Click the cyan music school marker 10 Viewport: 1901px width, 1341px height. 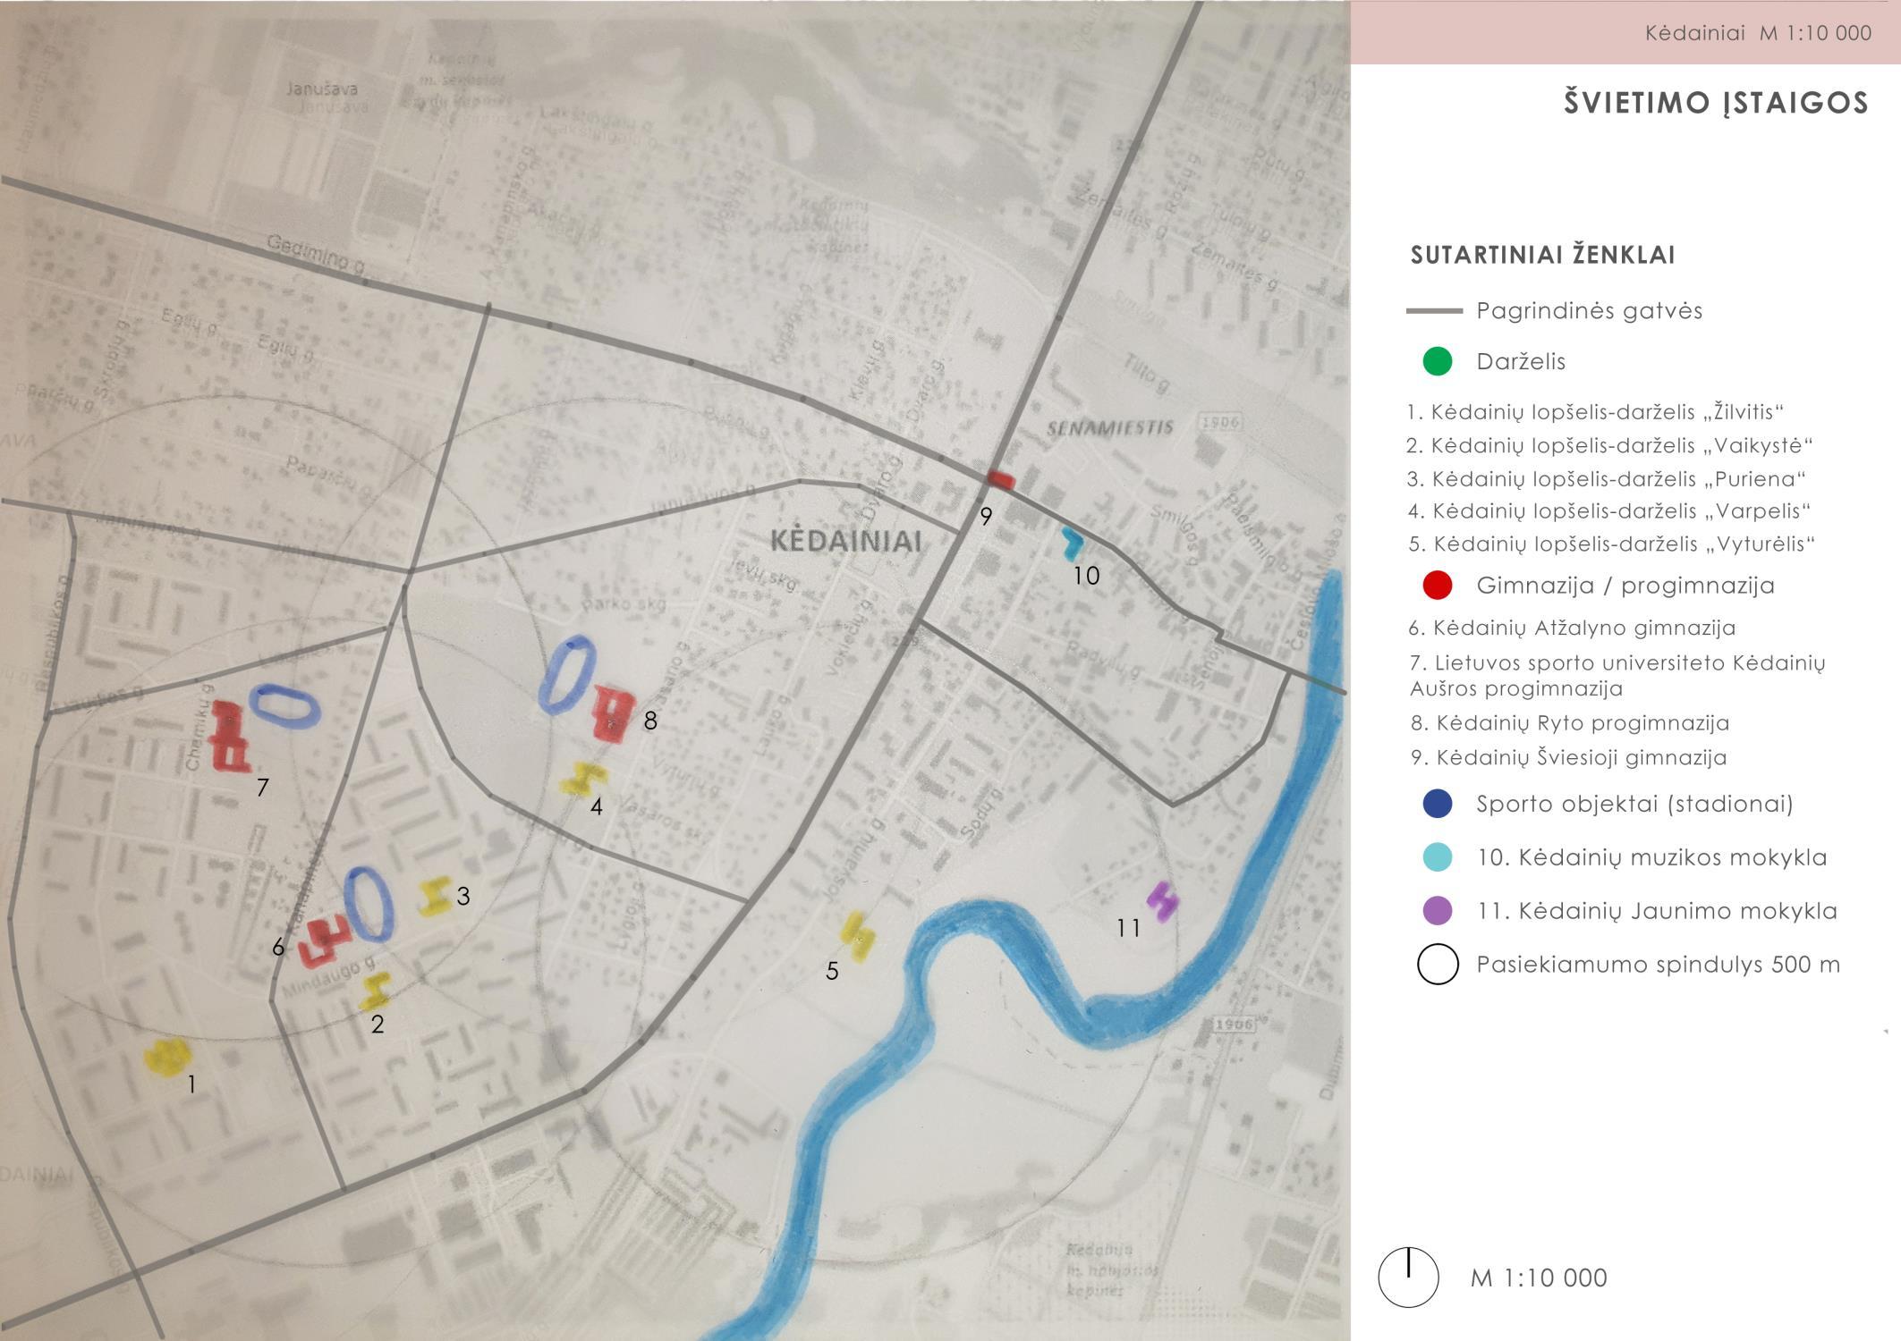point(1072,542)
